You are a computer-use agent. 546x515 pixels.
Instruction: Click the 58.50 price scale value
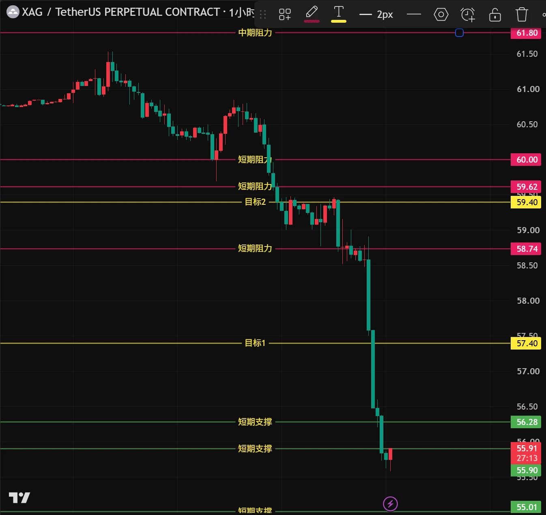527,266
